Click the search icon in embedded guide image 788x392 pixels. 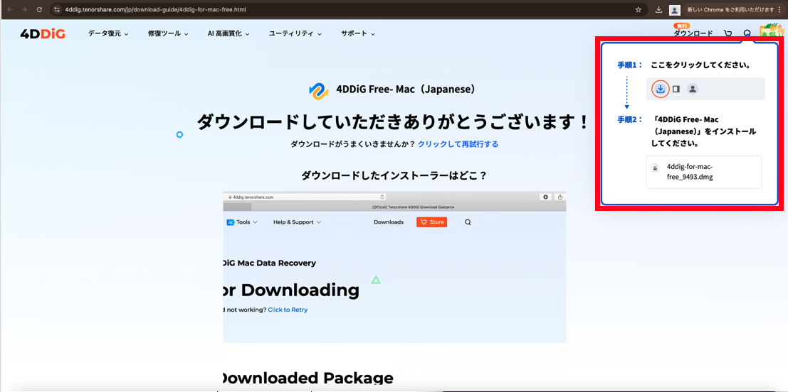point(468,222)
